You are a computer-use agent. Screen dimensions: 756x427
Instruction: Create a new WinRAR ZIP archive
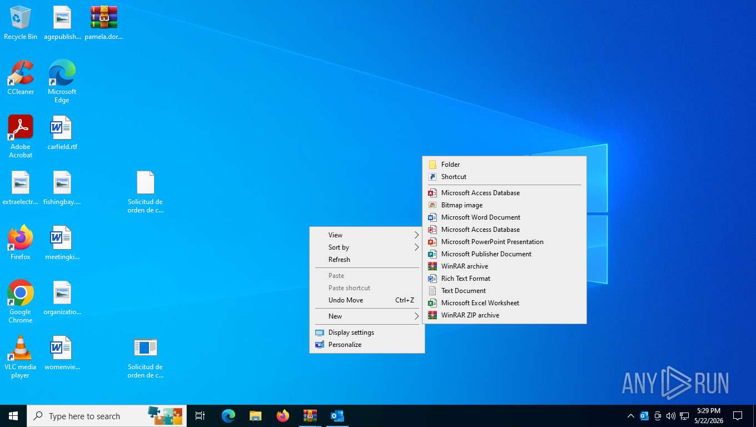click(504, 315)
